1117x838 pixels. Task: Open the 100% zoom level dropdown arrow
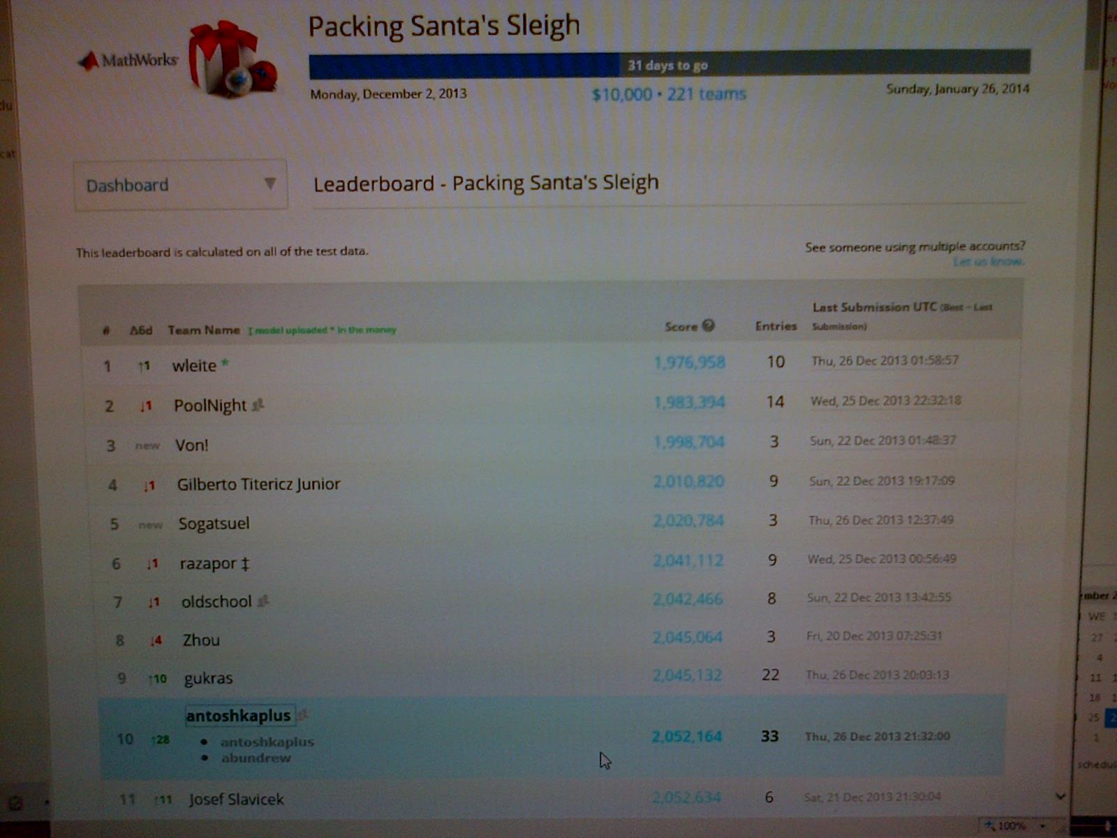pyautogui.click(x=1042, y=825)
